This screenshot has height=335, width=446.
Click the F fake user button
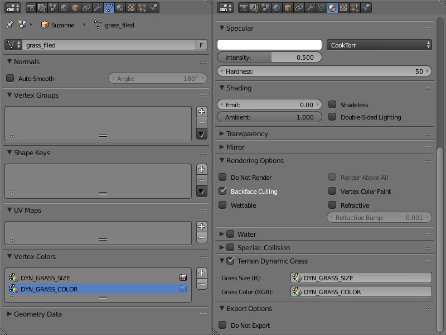click(x=201, y=45)
